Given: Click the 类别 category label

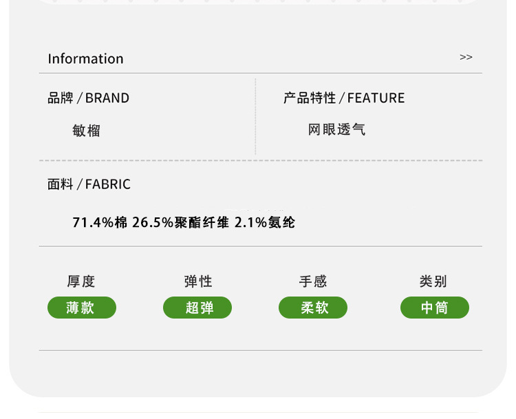Looking at the screenshot, I should click(433, 281).
